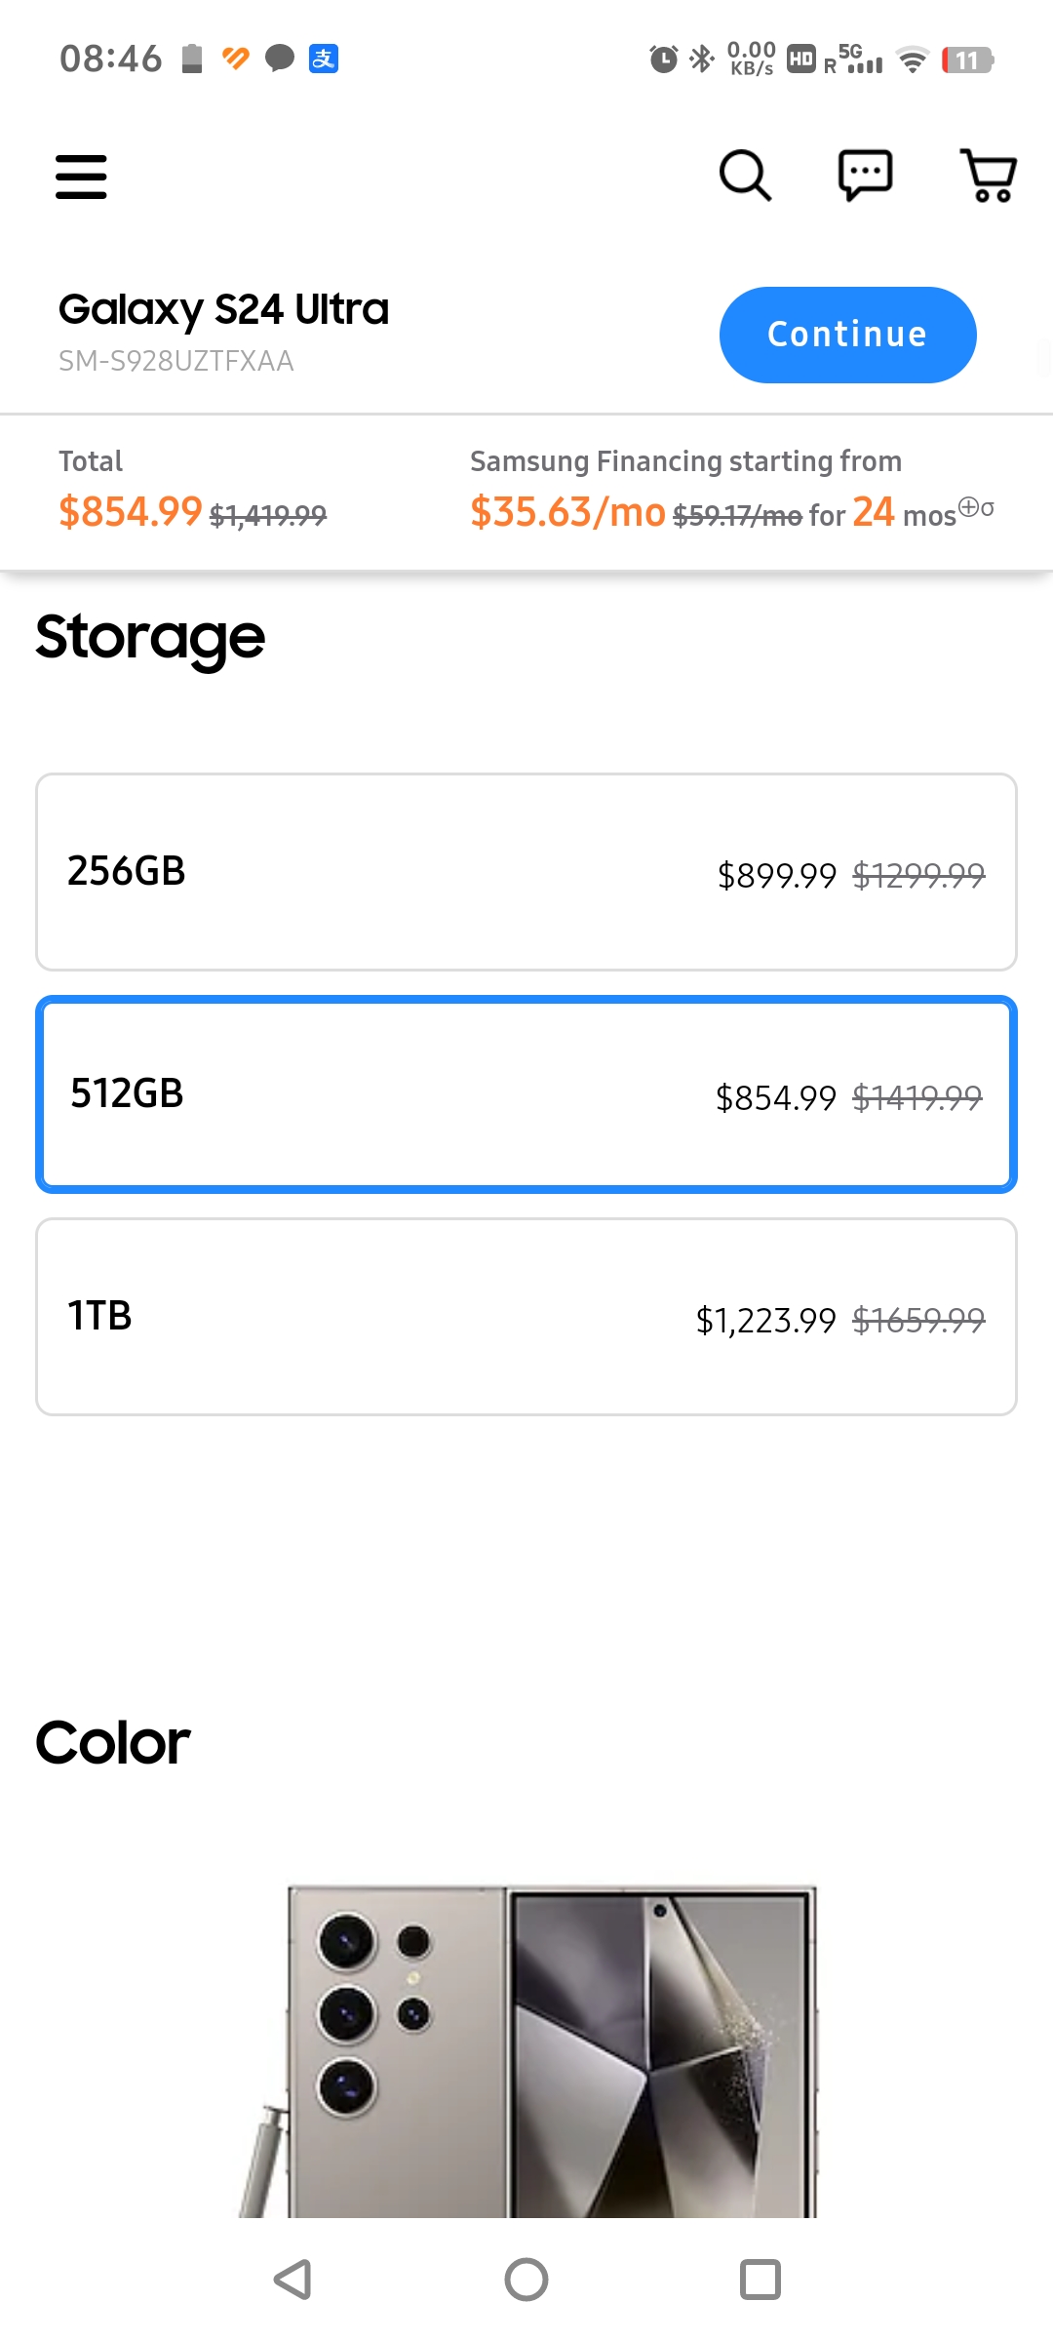Tap the battery level indicator

coord(967,60)
